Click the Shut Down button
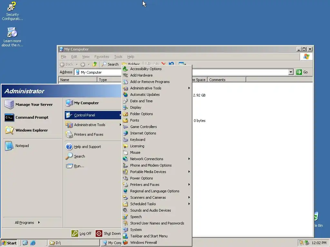This screenshot has height=247, width=330. tap(108, 233)
